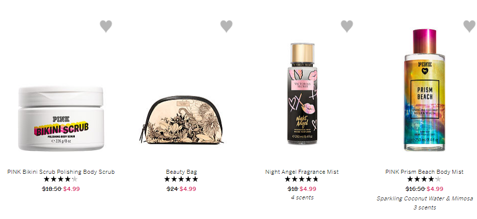Open the Bikini Scrub jar product image
The image size is (477, 219).
[61, 119]
